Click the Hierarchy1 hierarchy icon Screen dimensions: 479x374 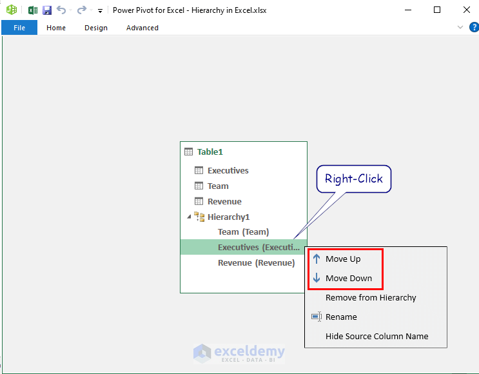199,217
